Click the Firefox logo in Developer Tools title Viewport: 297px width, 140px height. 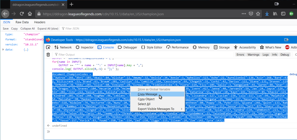tap(48, 40)
